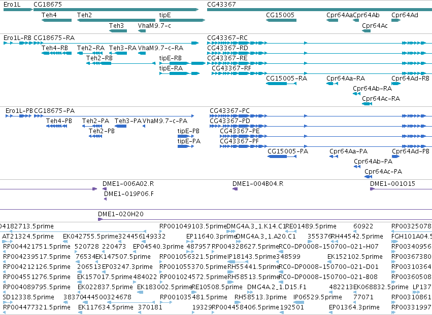432x315 pixels.
Task: Select transcript label Cpr64Aa-RA
Action: pos(346,78)
